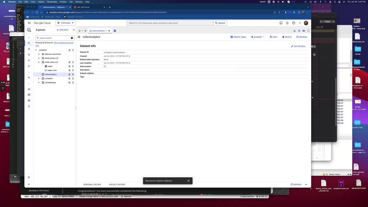368x207 pixels.
Task: Collapse the Explorer panel
Action: point(74,30)
